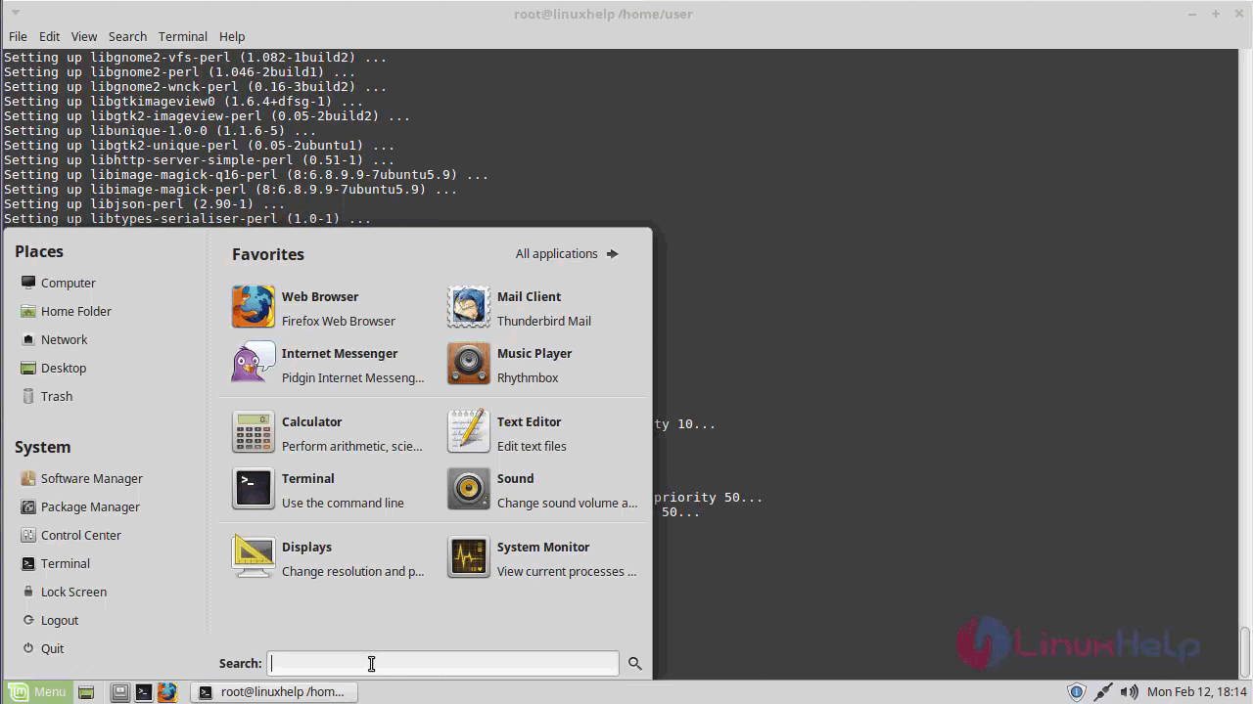
Task: Open the Edit menu in terminal
Action: point(49,36)
